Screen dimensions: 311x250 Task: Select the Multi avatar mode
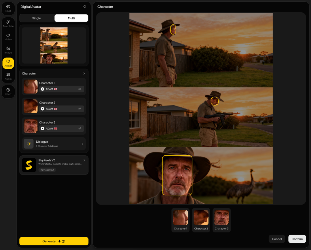[71, 18]
